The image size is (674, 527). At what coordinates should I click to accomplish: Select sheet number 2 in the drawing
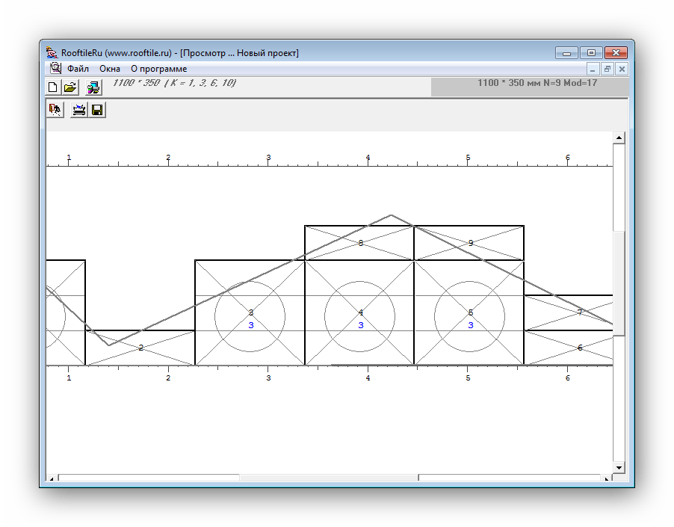pyautogui.click(x=140, y=348)
